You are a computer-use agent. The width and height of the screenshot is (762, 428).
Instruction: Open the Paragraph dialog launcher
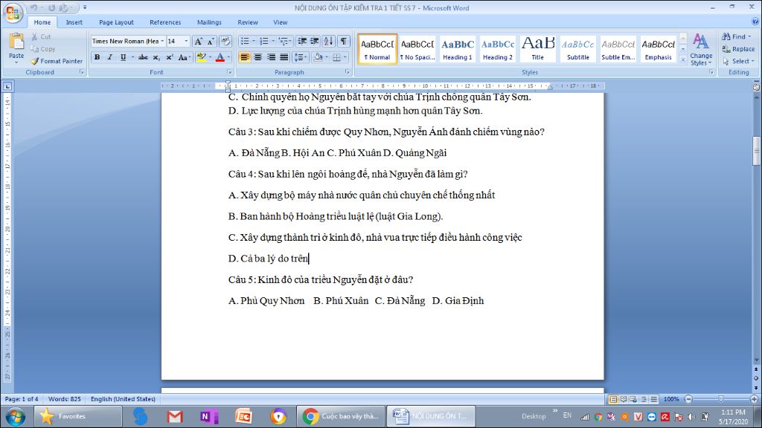point(347,72)
